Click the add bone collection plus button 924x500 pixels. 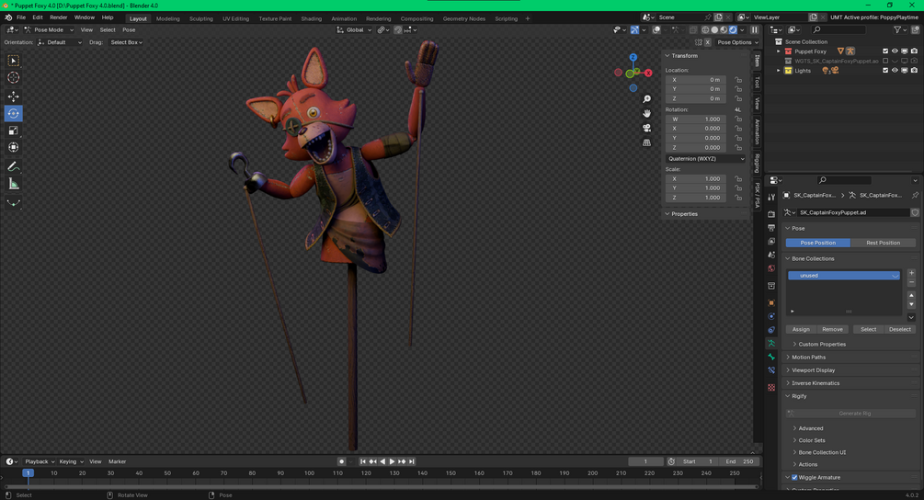[912, 273]
